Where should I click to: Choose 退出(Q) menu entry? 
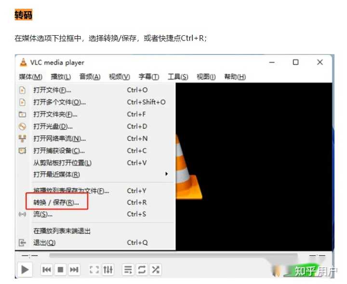tap(96, 243)
